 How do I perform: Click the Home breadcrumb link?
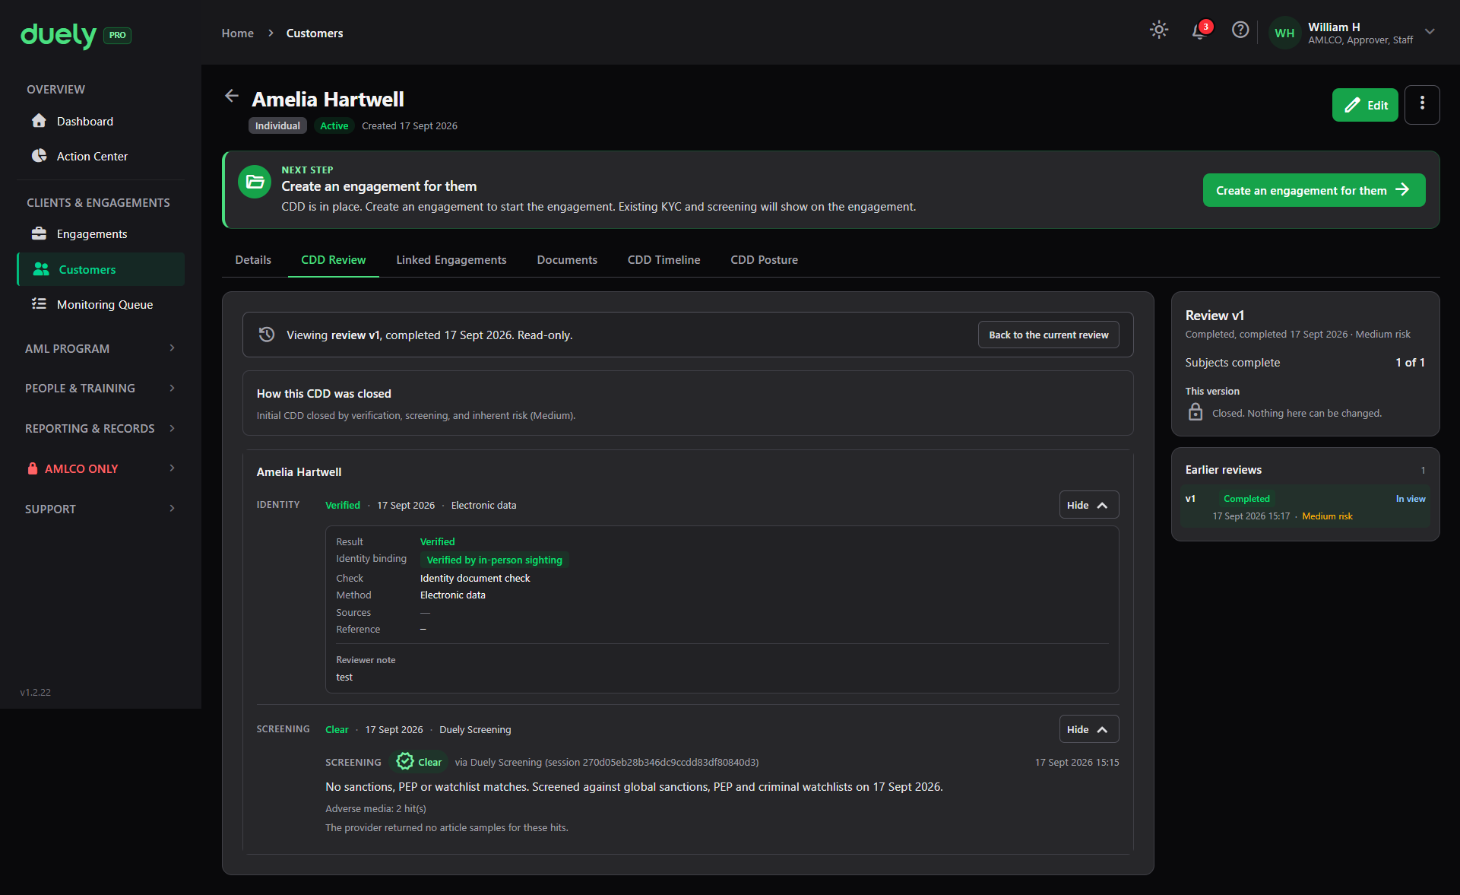click(238, 33)
